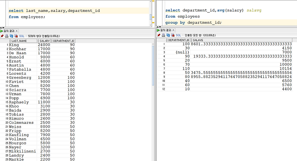This screenshot has height=161, width=297.
Task: Select the 19333.333 average salary cell
Action: (x=241, y=57)
